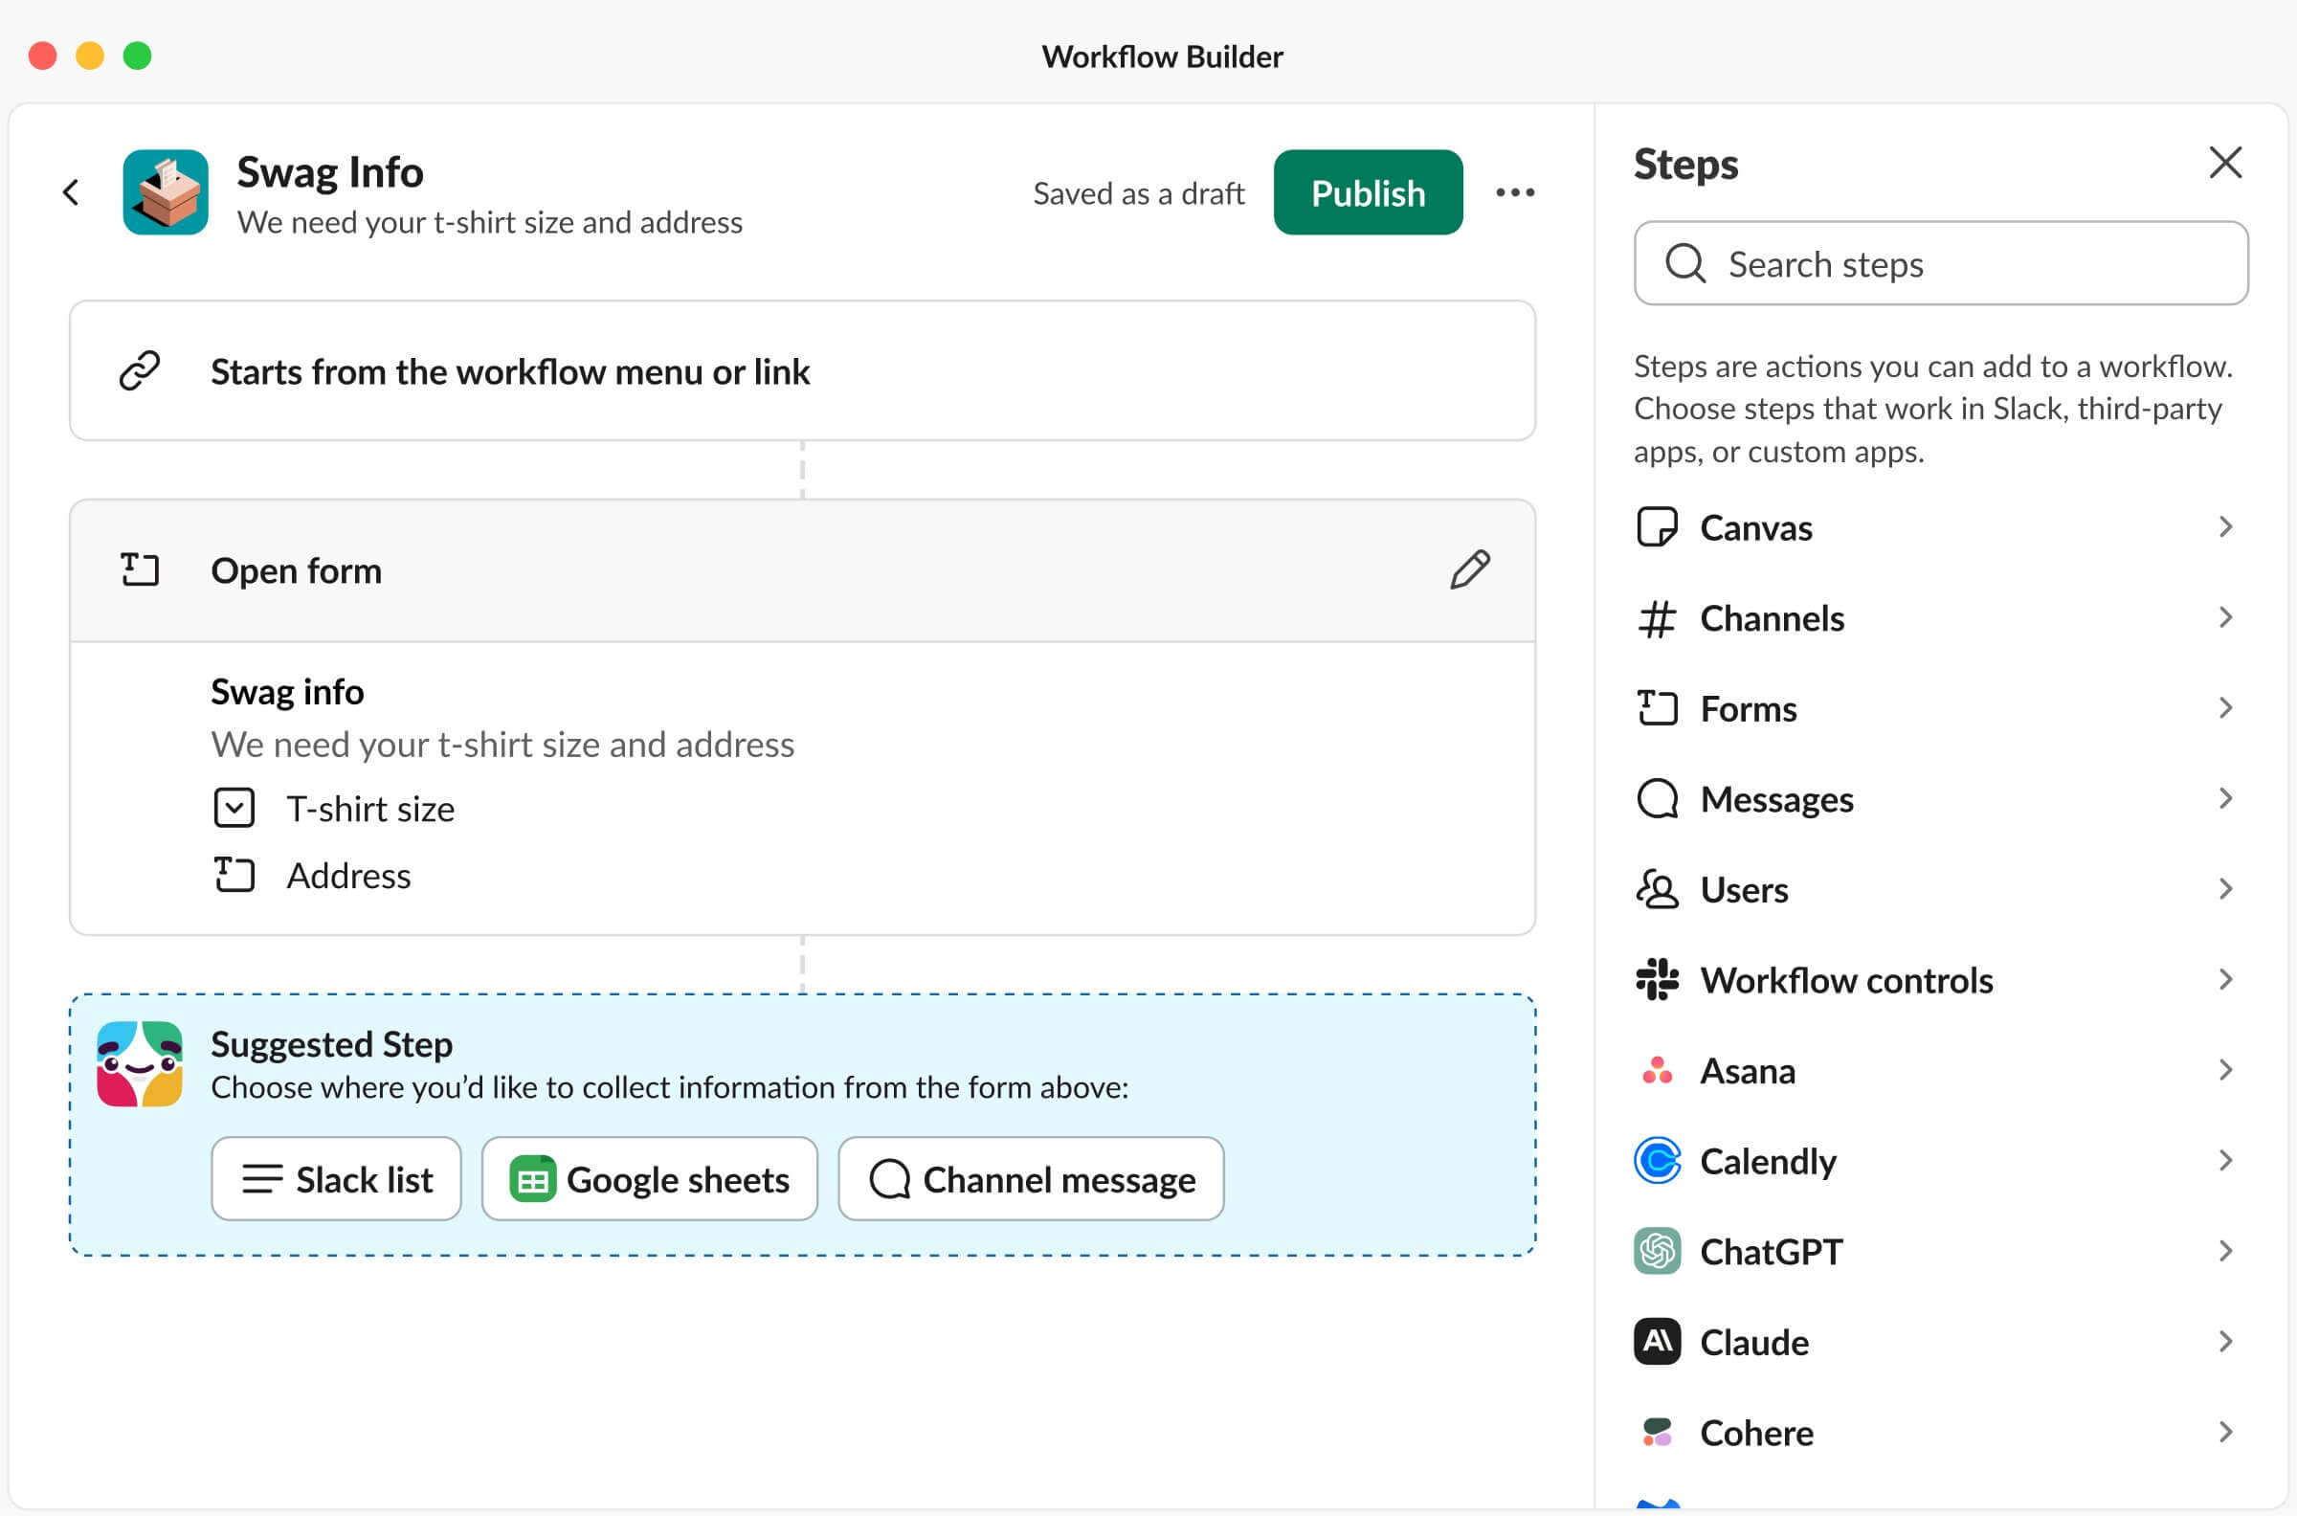Click the Asana logo icon
This screenshot has width=2297, height=1516.
coord(1657,1070)
